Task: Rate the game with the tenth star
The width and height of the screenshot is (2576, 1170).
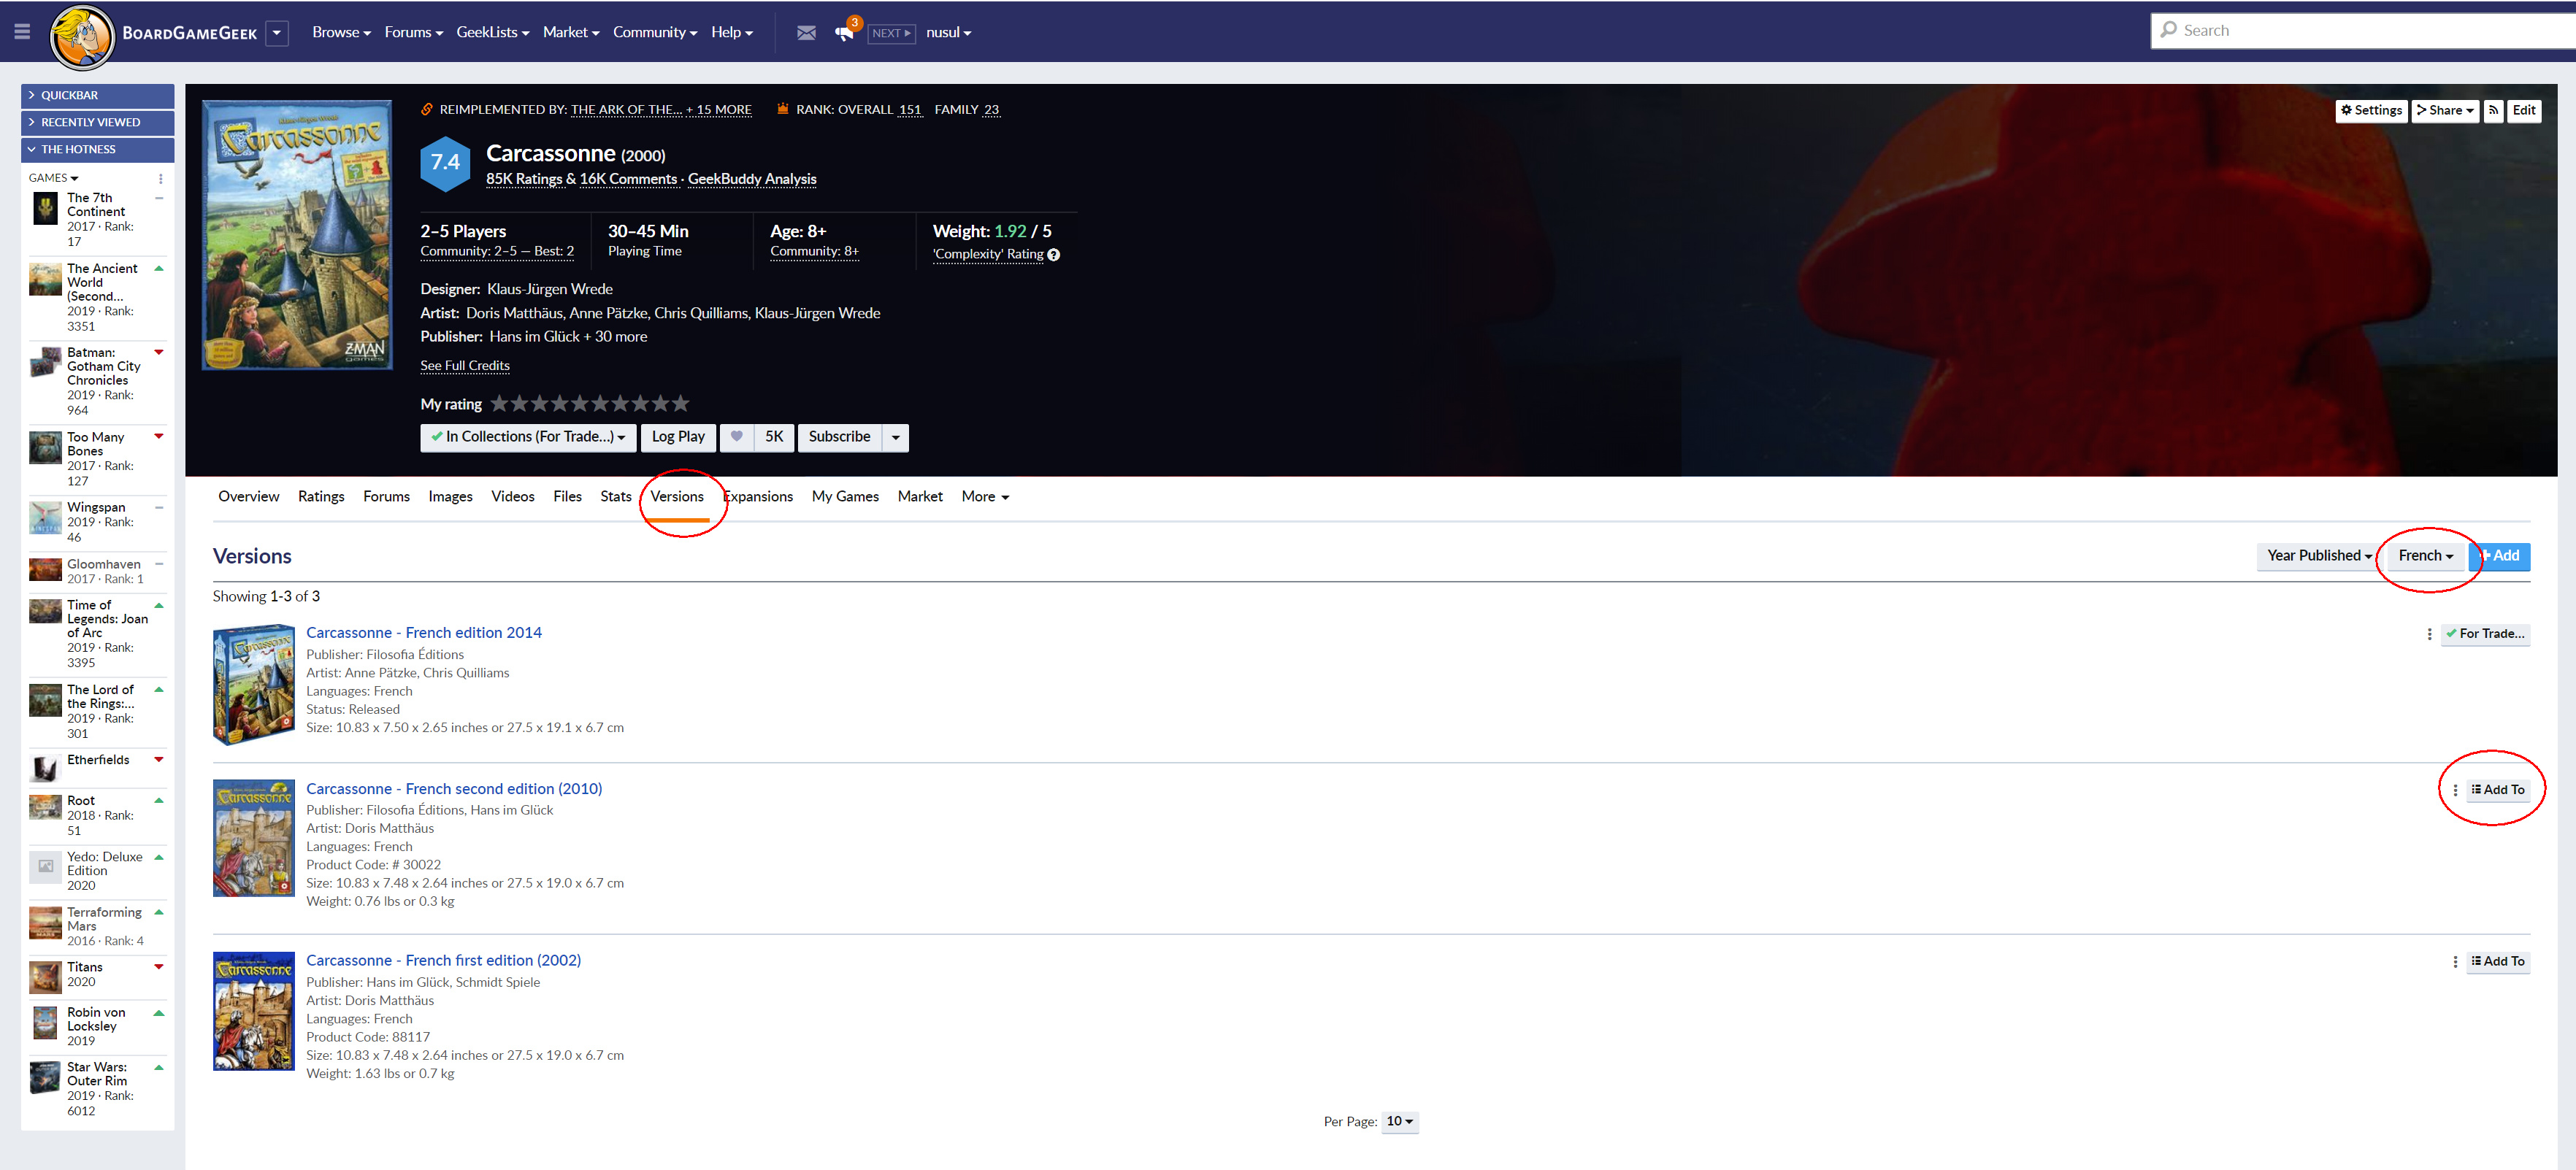Action: click(x=681, y=403)
